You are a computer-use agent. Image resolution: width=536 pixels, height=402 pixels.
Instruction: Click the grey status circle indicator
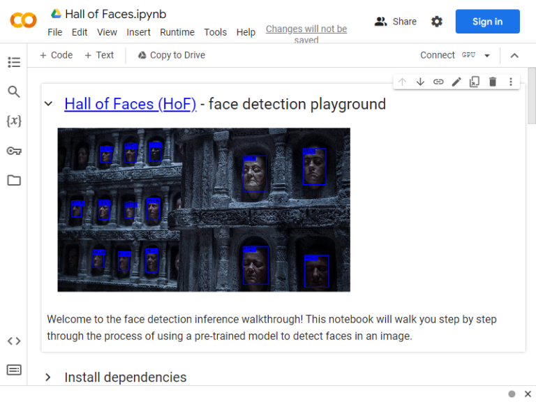point(512,394)
